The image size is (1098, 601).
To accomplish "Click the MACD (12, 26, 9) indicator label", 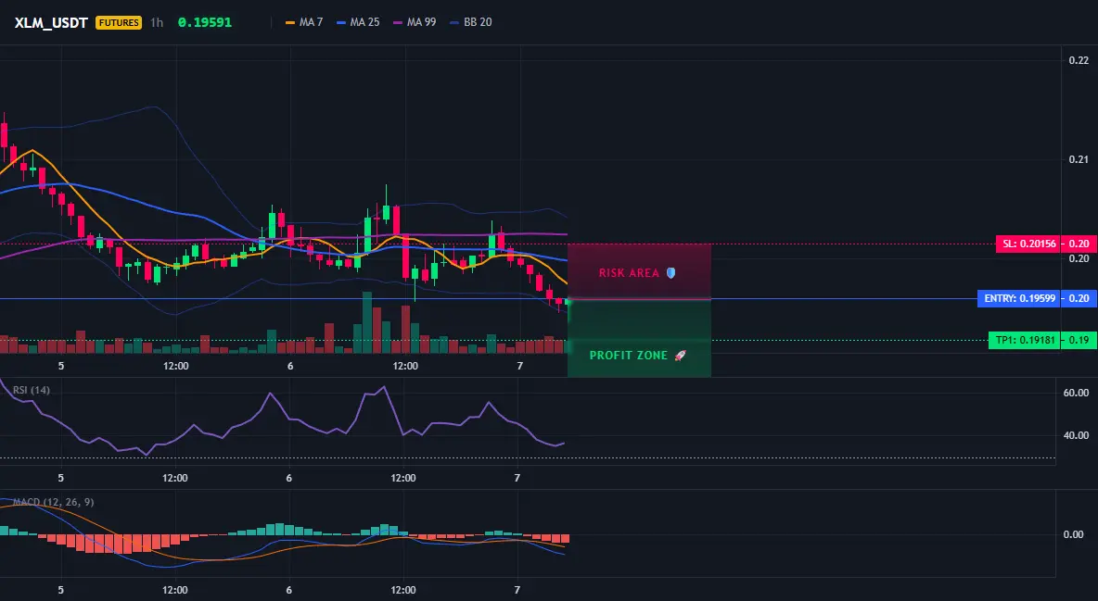I will [53, 502].
